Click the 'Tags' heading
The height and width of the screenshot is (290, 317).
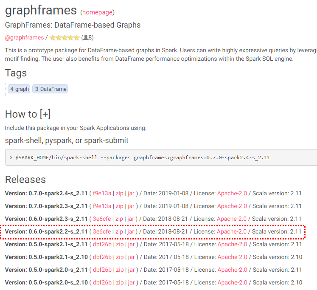(16, 73)
